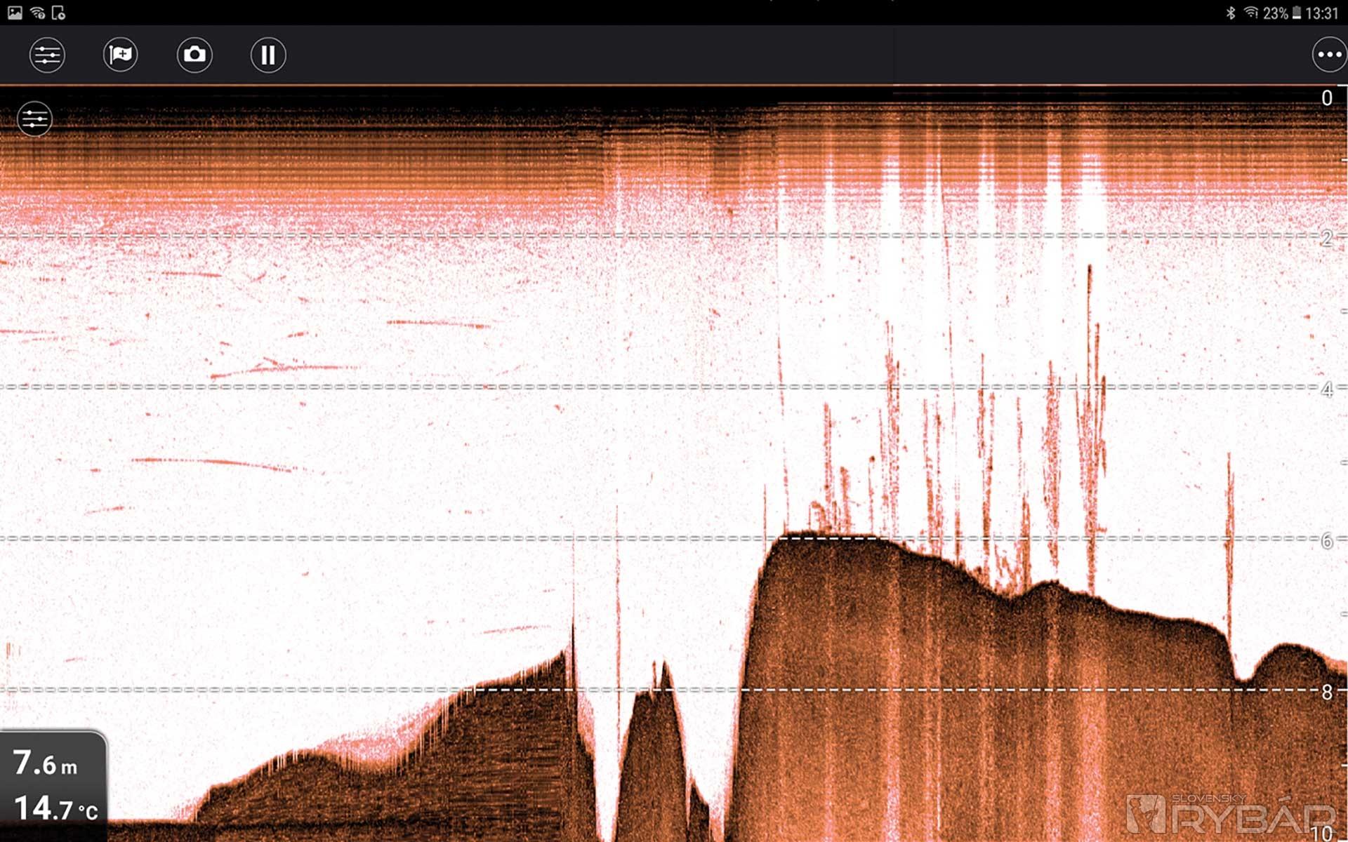Tap the Slovensky Rybar watermark logo
The image size is (1348, 842).
pyautogui.click(x=1230, y=814)
